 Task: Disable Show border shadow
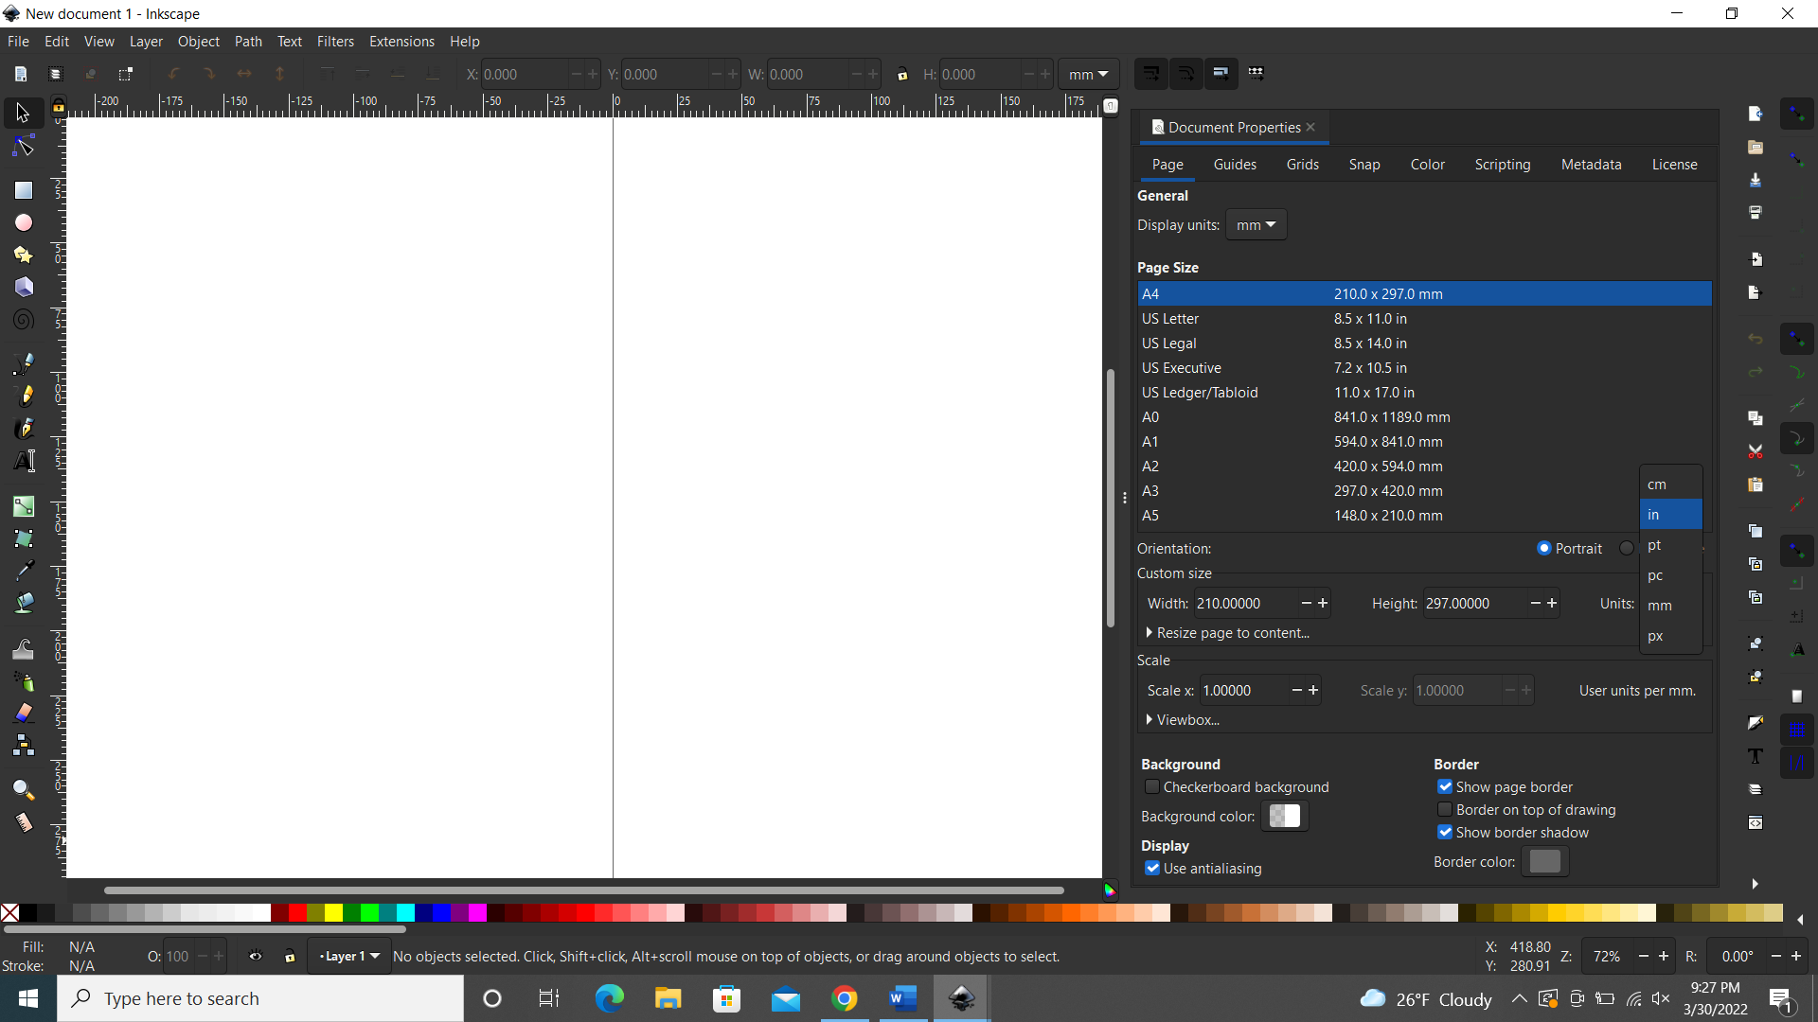pyautogui.click(x=1446, y=833)
